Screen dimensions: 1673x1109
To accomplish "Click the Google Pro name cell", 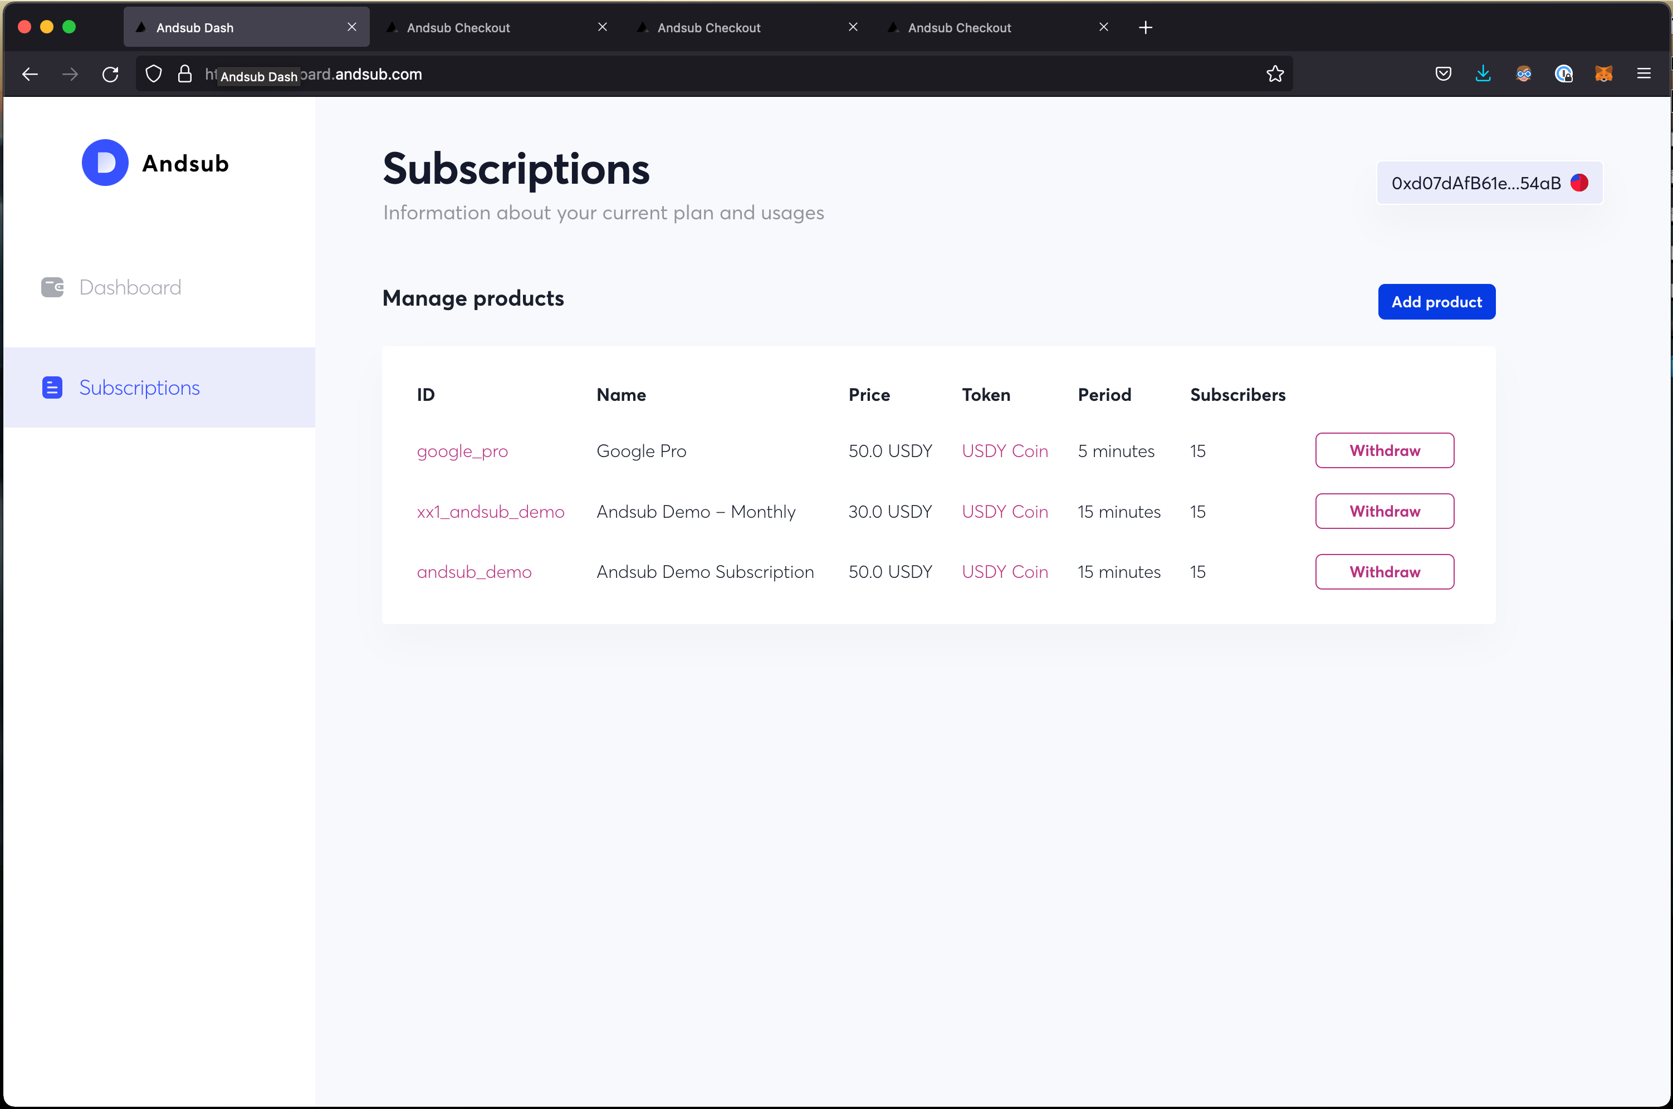I will tap(642, 452).
